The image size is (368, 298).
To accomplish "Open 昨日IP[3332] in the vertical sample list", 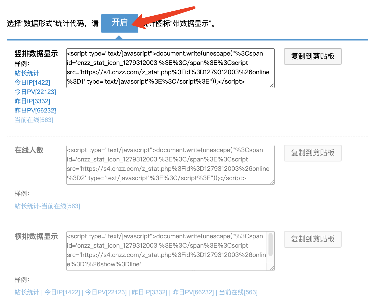I will coord(32,101).
